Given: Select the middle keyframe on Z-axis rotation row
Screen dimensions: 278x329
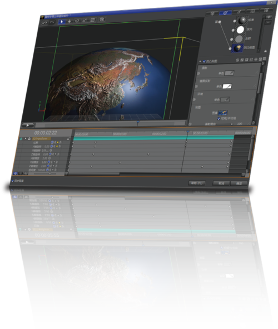Looking at the screenshot, I should pyautogui.click(x=148, y=154).
